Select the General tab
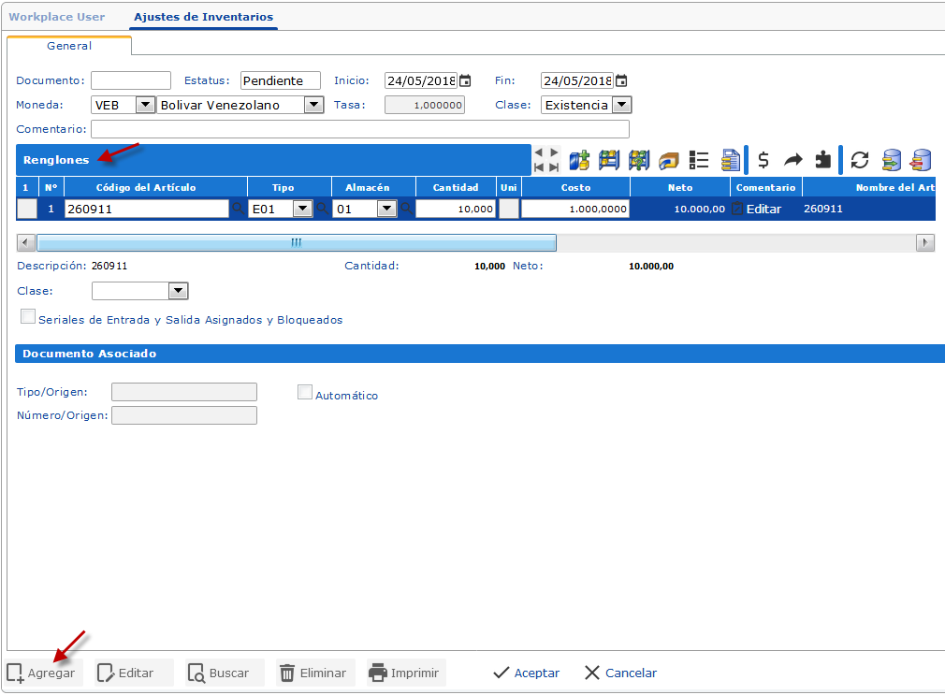The image size is (945, 695). [x=69, y=45]
